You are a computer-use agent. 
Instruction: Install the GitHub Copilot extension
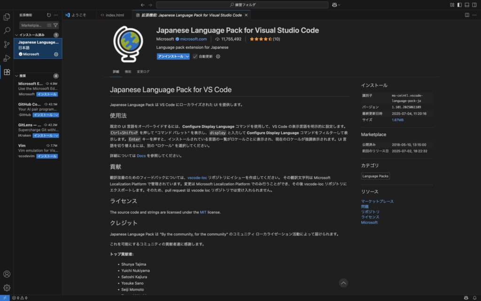(x=43, y=115)
